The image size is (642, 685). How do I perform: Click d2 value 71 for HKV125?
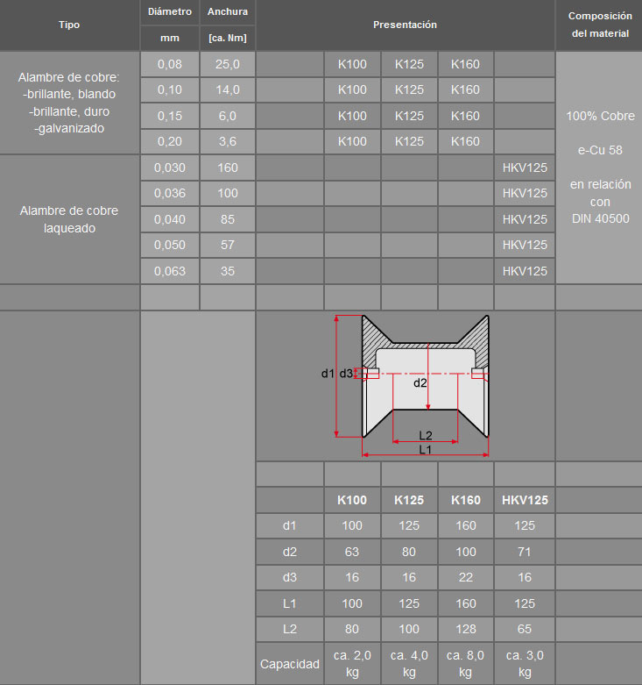[x=525, y=552]
